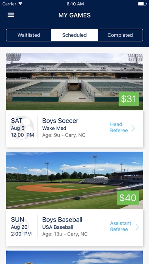Screen dimensions: 149x264
Task: Tap the $31 green price badge
Action: coord(128,99)
